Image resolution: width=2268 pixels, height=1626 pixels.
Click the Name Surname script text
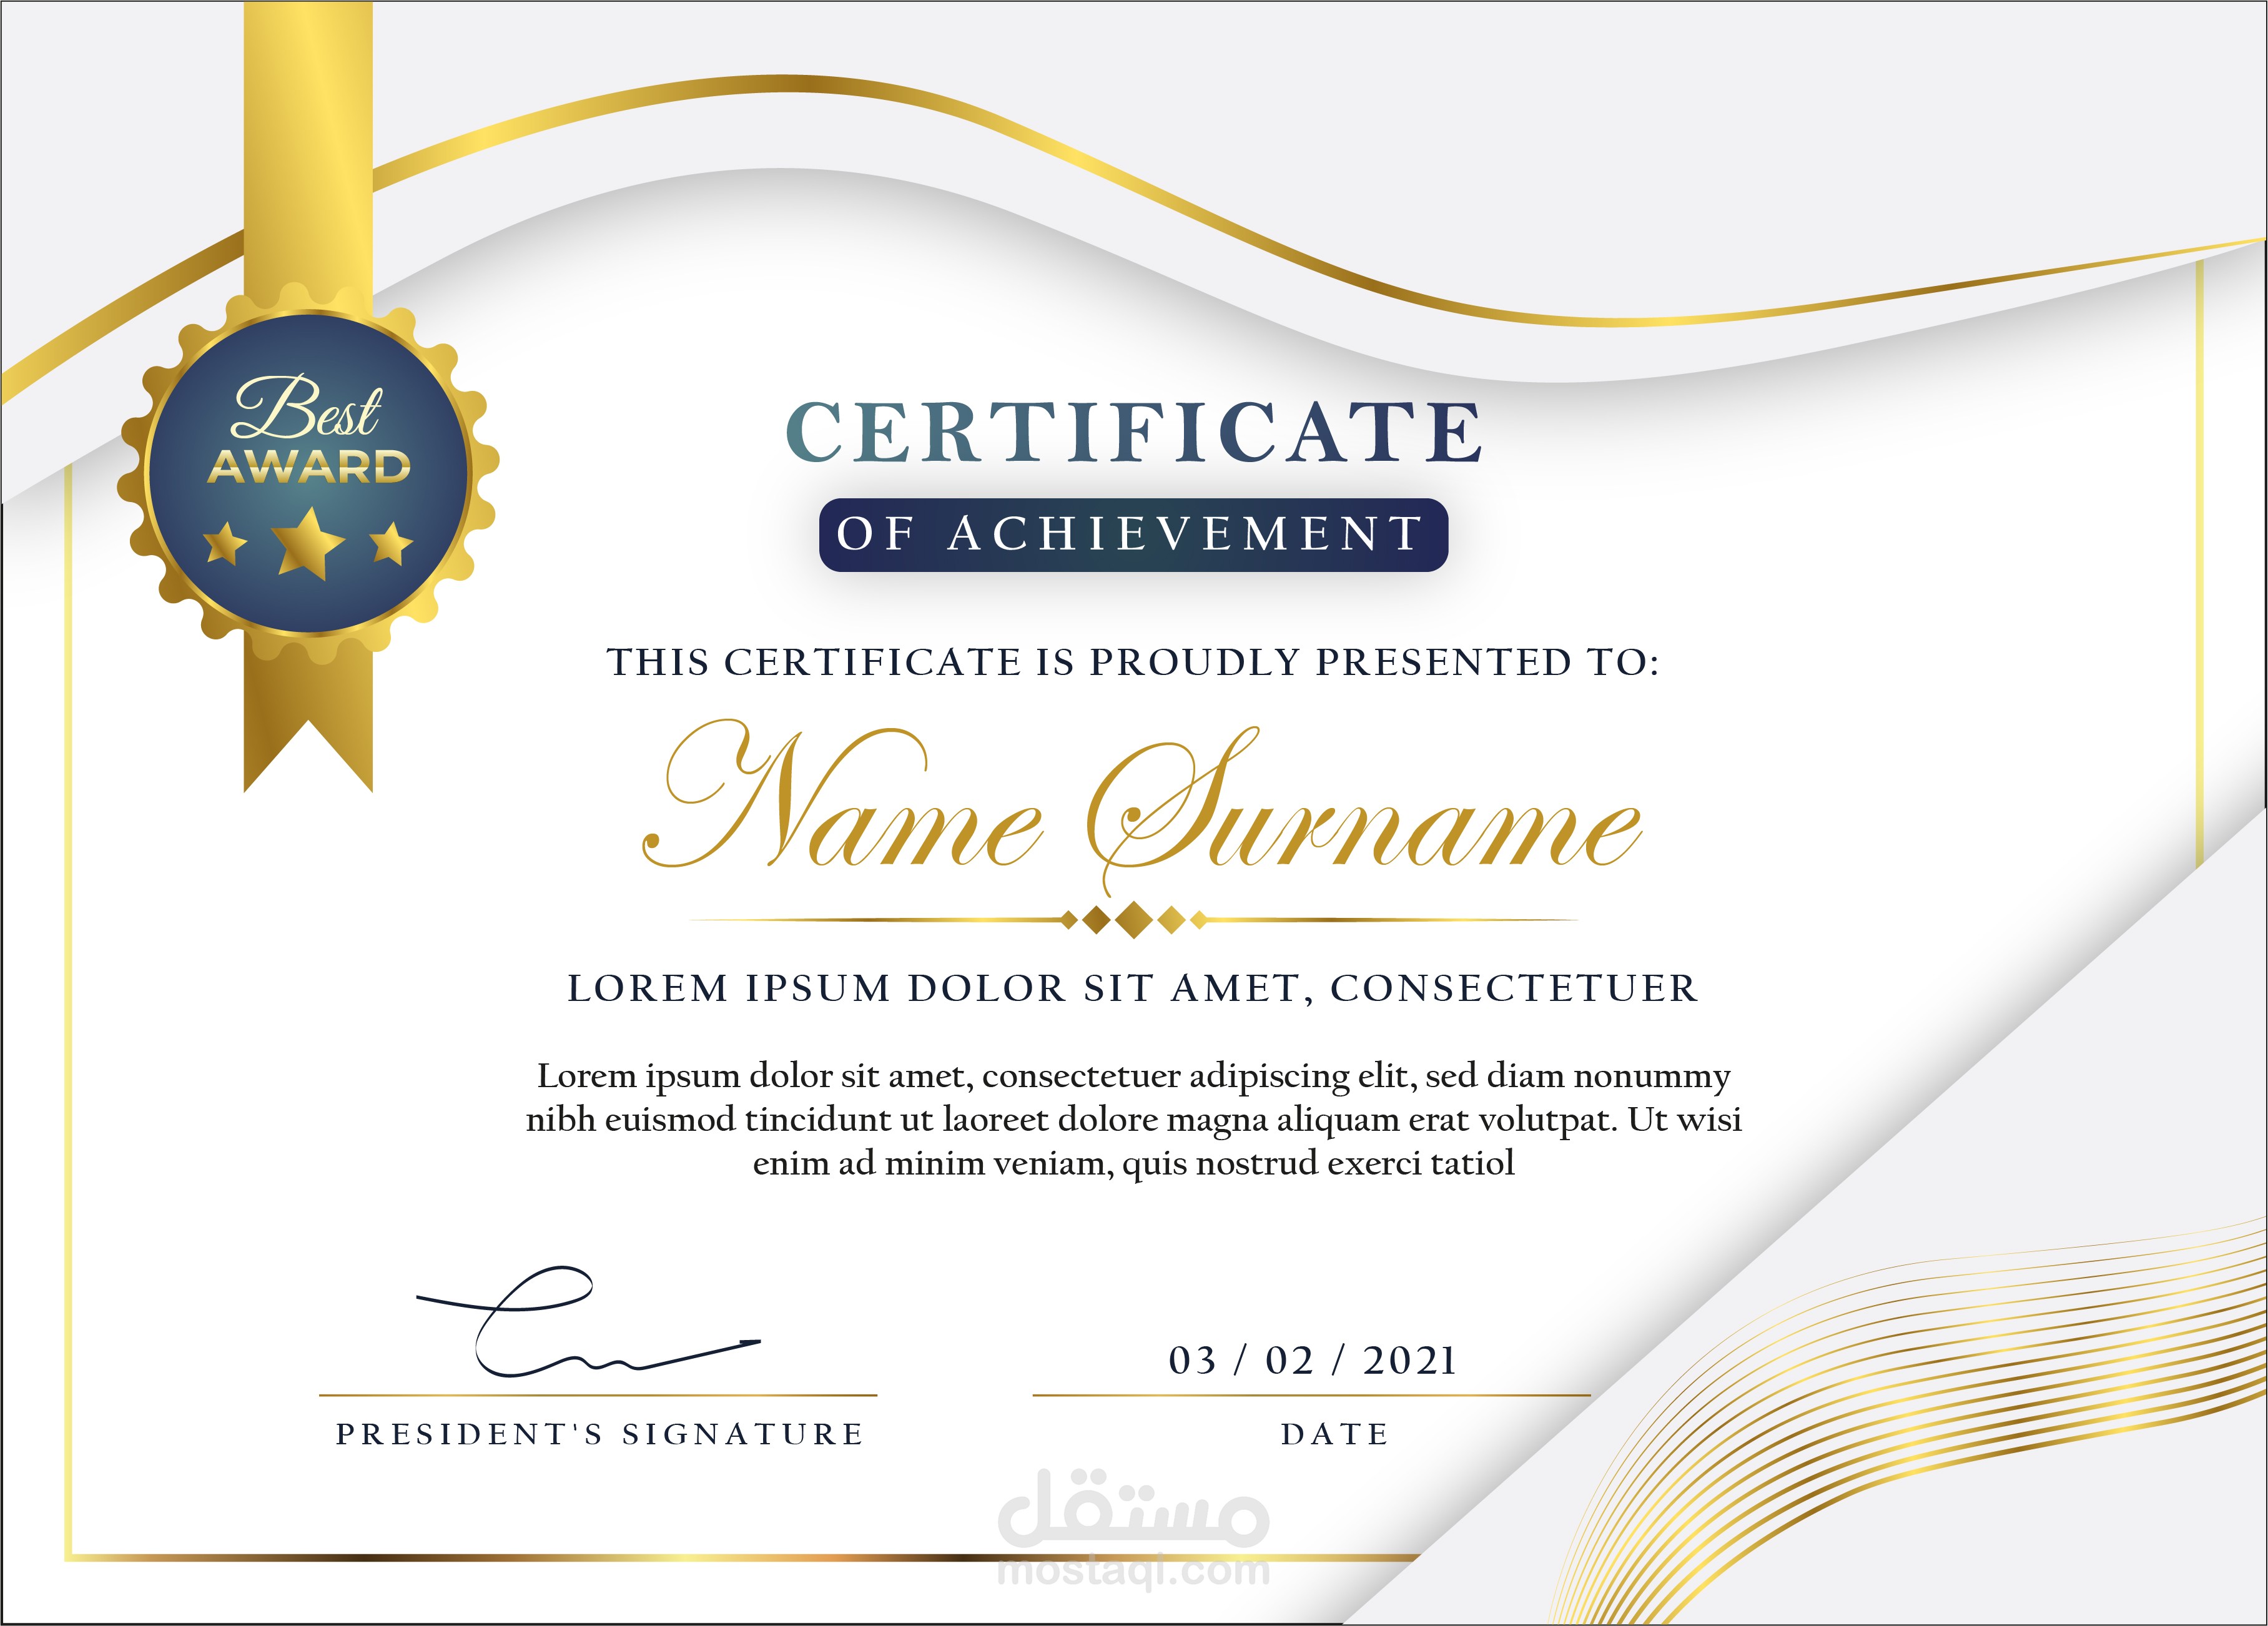[1140, 810]
